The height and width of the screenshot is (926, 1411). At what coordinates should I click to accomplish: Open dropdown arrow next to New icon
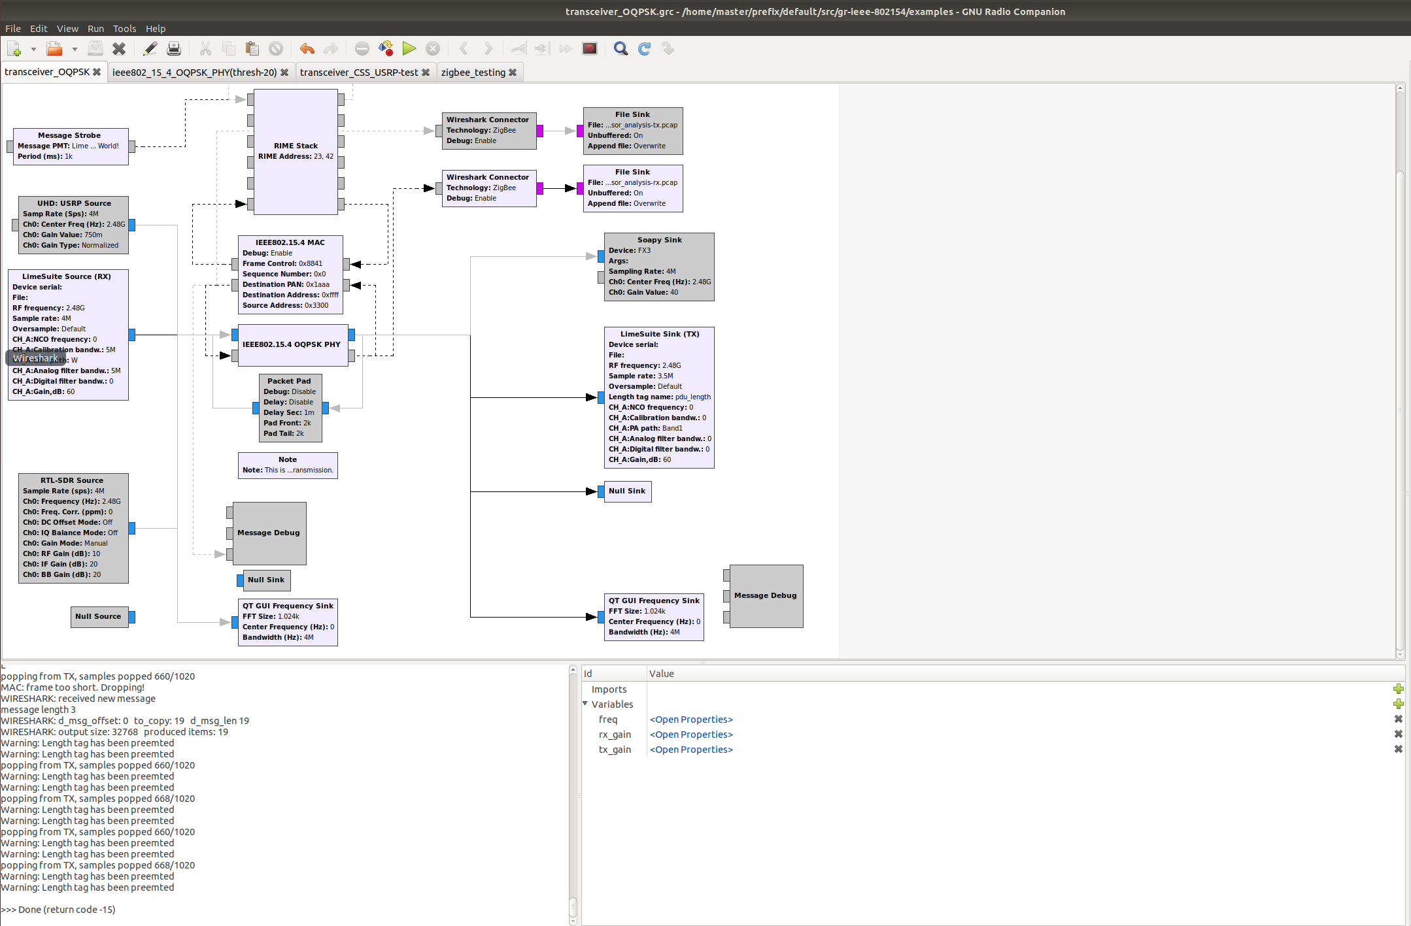tap(33, 49)
